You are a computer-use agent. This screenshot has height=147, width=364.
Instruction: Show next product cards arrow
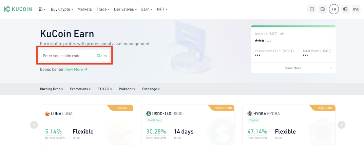(x=342, y=125)
